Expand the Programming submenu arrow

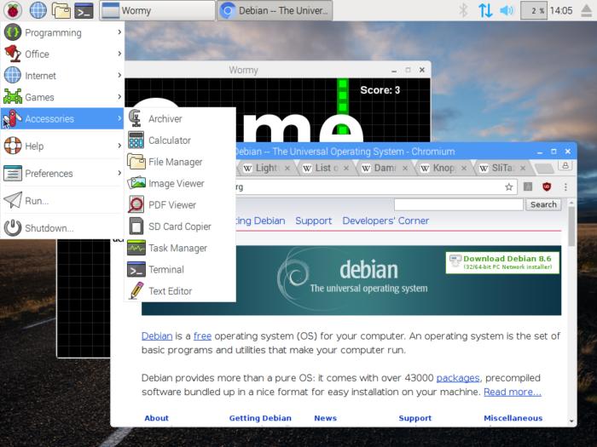pos(119,32)
